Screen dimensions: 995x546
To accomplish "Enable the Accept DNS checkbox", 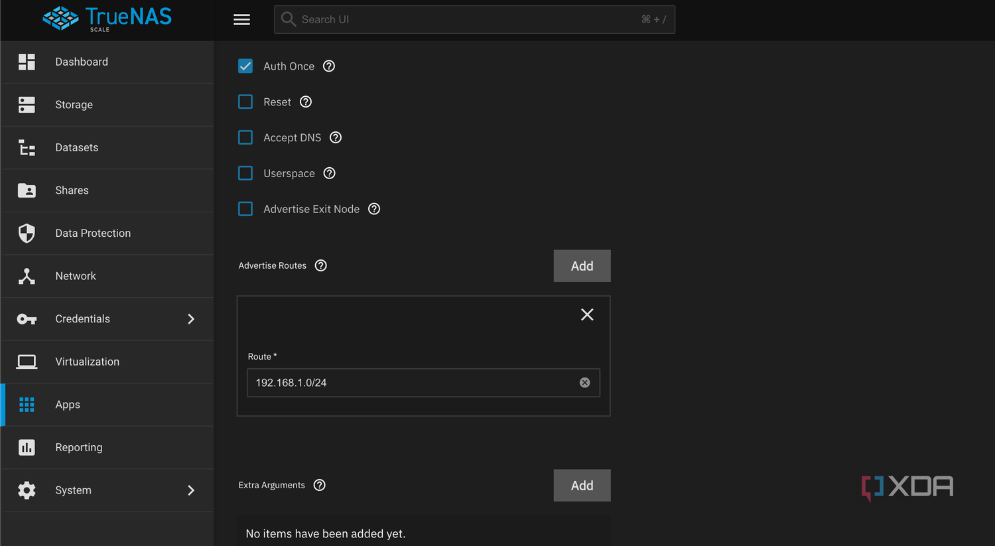I will (x=245, y=137).
